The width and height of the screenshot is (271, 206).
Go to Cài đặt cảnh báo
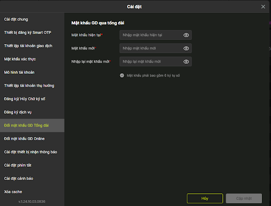[32, 178]
